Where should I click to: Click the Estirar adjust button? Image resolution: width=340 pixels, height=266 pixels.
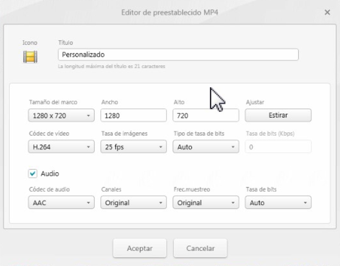pyautogui.click(x=278, y=115)
